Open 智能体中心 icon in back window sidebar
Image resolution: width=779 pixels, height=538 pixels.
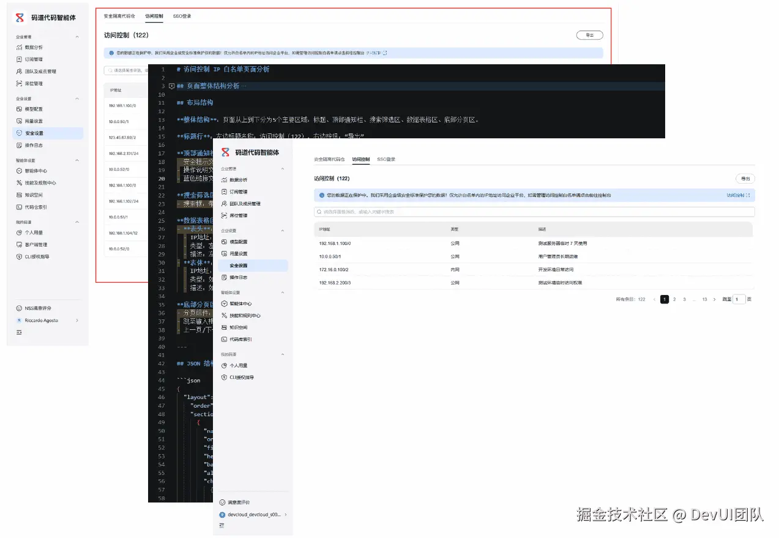pos(20,171)
